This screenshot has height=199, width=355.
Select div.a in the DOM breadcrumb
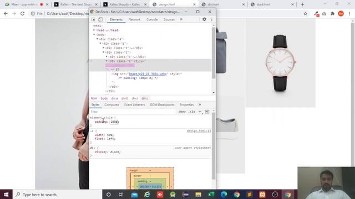[x=115, y=98]
